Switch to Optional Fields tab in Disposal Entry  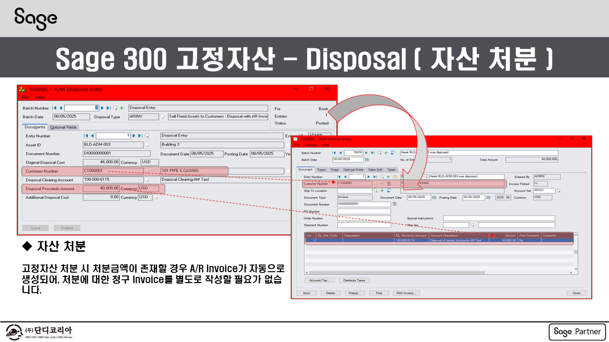point(64,127)
